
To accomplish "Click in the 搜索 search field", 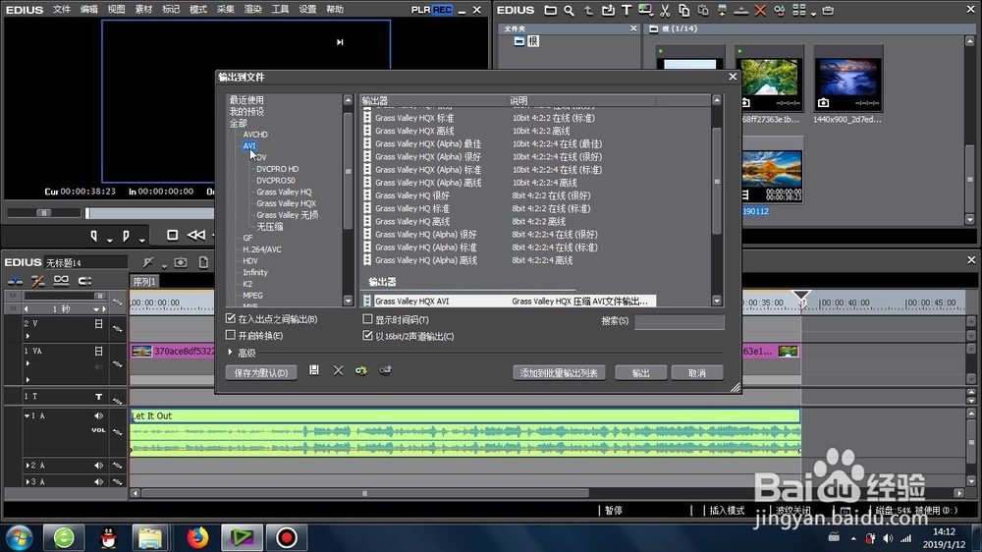I will pos(679,321).
